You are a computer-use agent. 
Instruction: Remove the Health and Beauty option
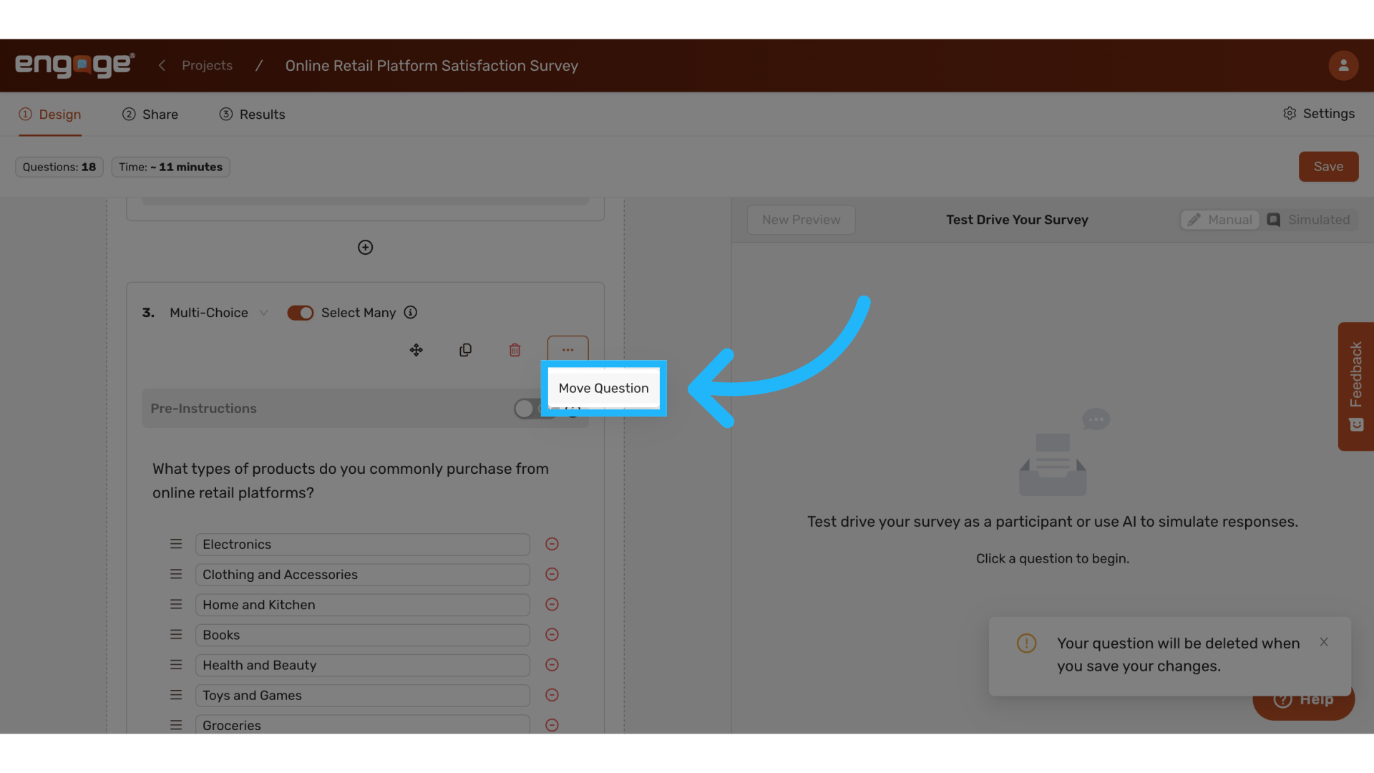552,664
